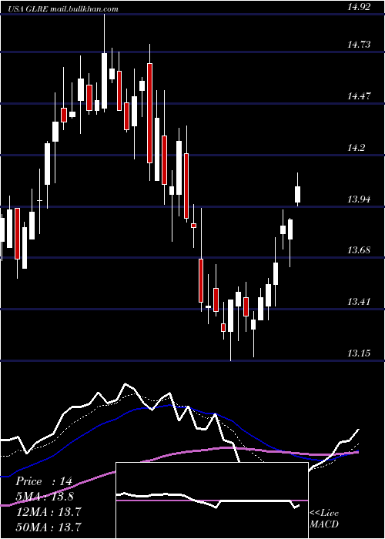Click the 14.92 price axis label

tap(359, 7)
